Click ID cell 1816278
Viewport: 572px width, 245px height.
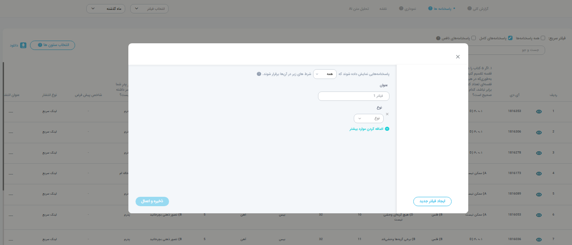[x=515, y=153]
